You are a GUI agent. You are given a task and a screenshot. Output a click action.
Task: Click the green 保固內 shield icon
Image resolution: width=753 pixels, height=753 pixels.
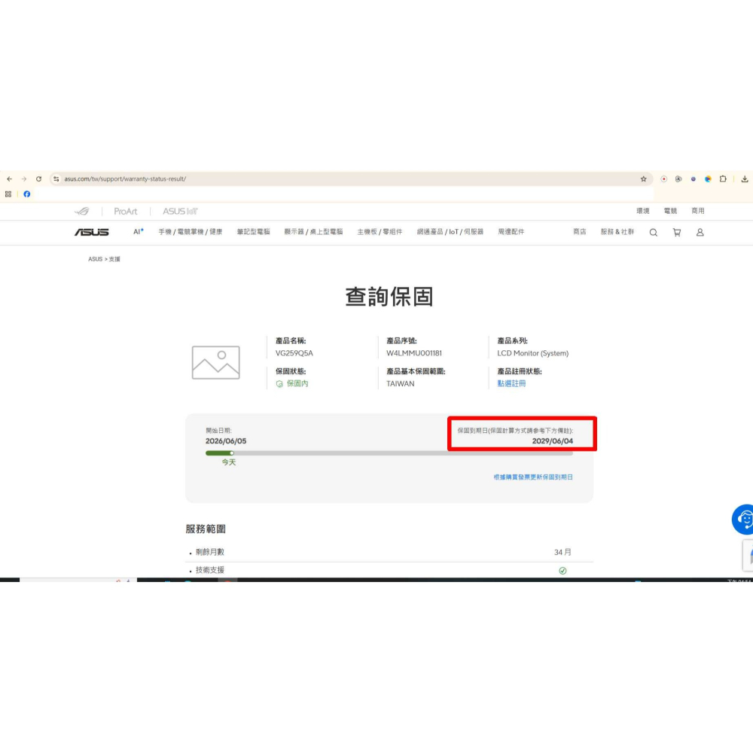[279, 384]
